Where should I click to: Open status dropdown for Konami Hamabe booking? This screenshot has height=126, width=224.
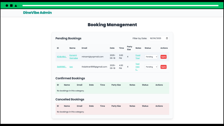[x=151, y=57]
